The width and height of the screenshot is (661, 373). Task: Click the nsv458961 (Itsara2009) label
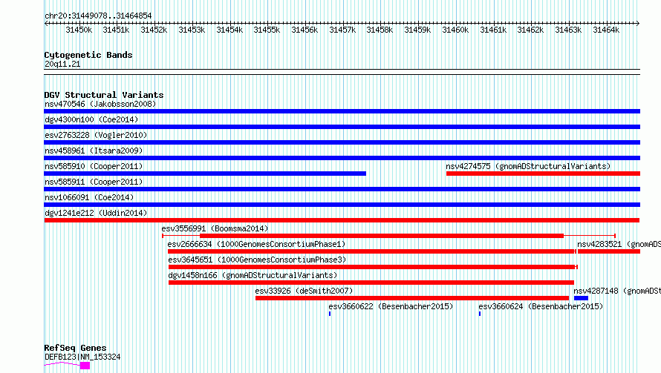pos(94,151)
